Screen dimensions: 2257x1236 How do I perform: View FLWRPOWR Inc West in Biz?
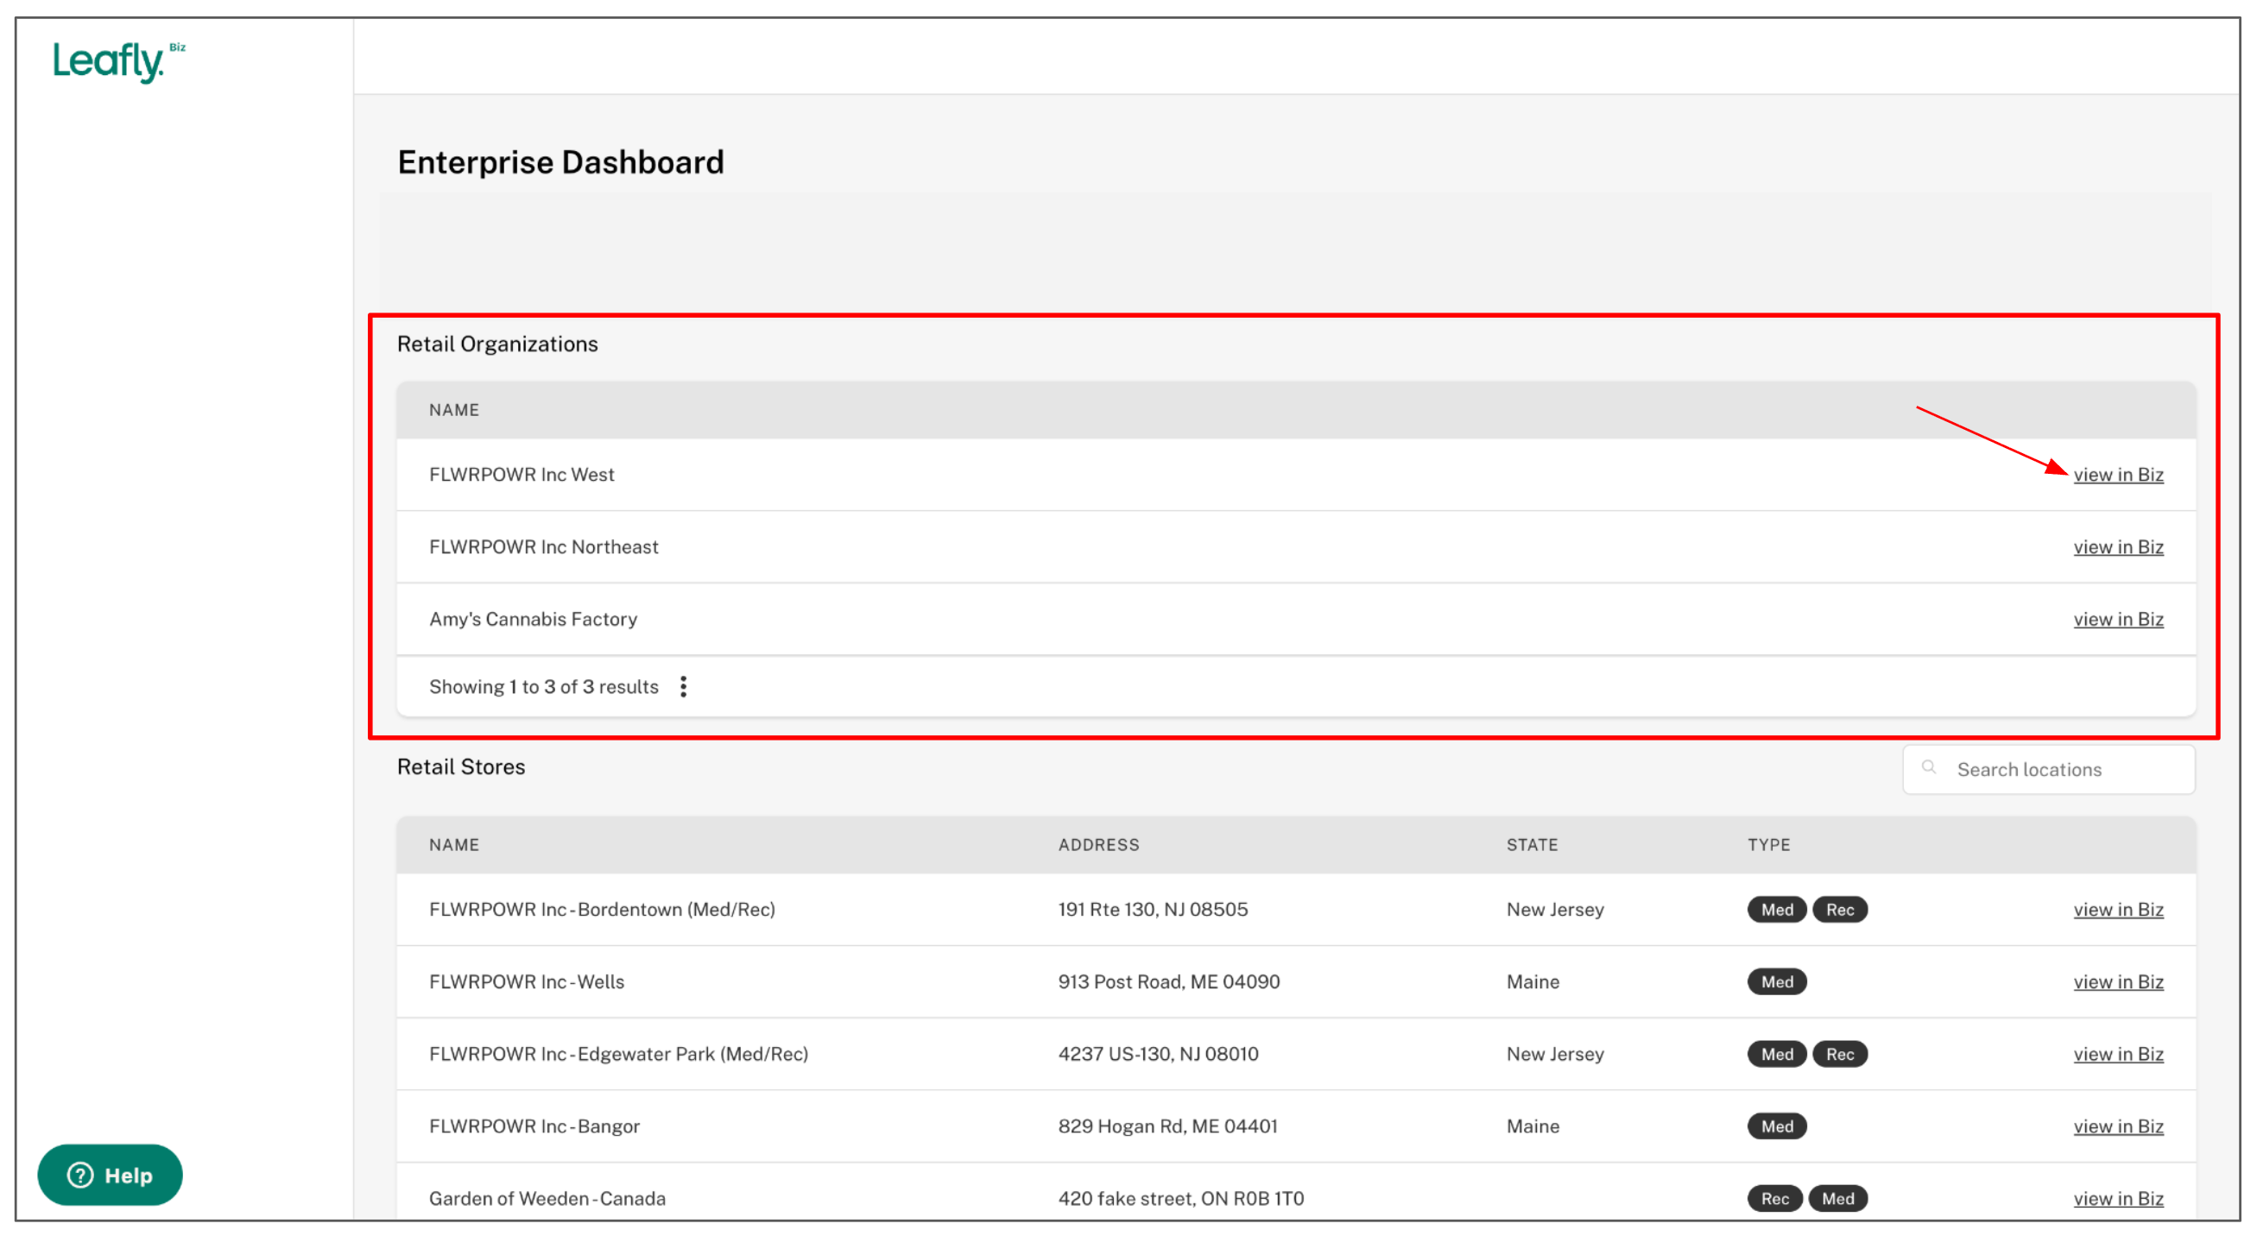tap(2118, 474)
